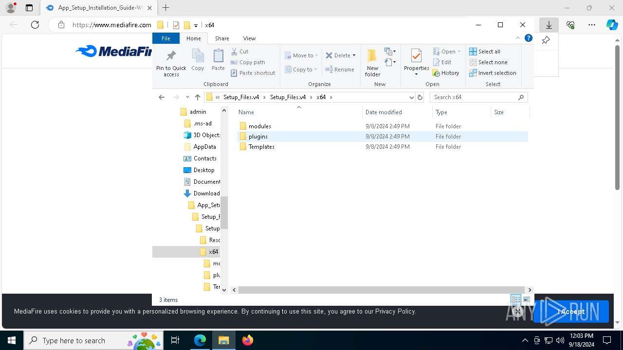Open the Move to dropdown
The image size is (623, 350).
[301, 55]
